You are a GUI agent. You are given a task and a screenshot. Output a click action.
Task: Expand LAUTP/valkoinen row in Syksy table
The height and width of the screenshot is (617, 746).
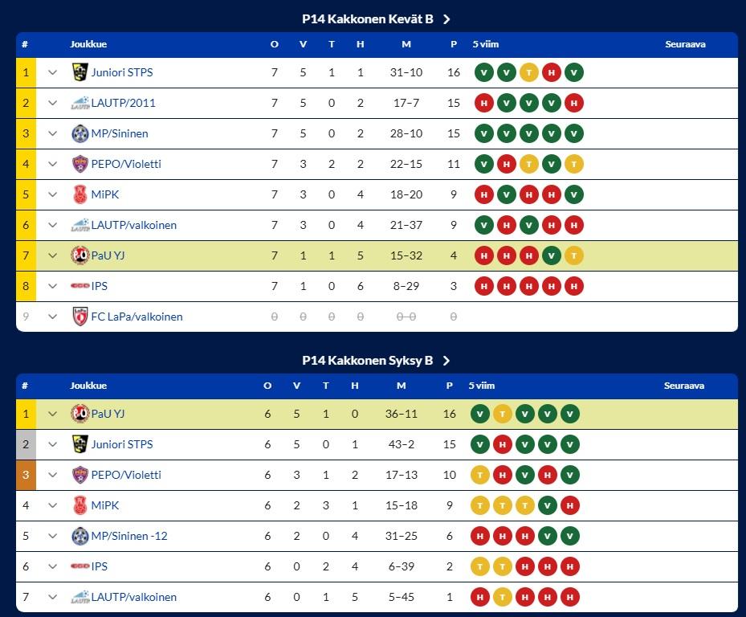click(53, 597)
